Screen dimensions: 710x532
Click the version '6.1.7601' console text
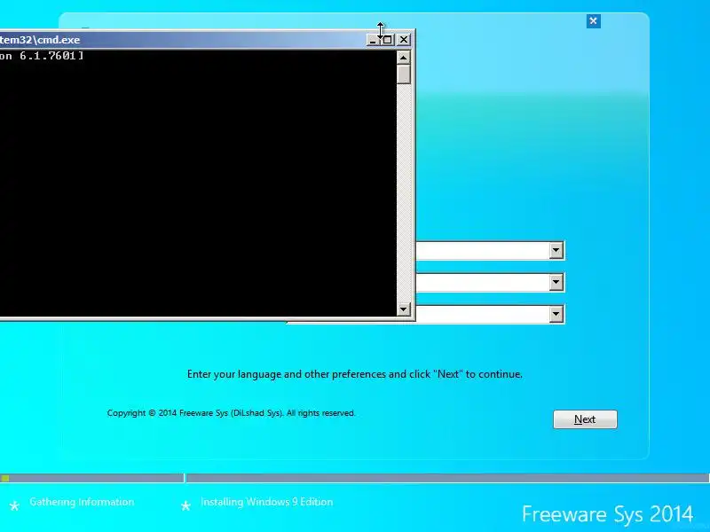click(x=48, y=56)
